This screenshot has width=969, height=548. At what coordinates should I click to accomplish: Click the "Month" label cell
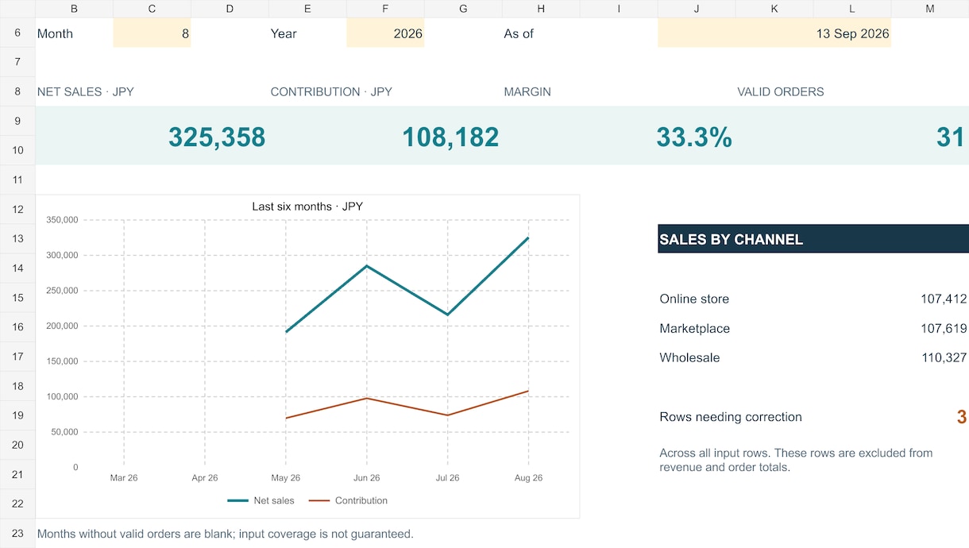click(x=55, y=34)
